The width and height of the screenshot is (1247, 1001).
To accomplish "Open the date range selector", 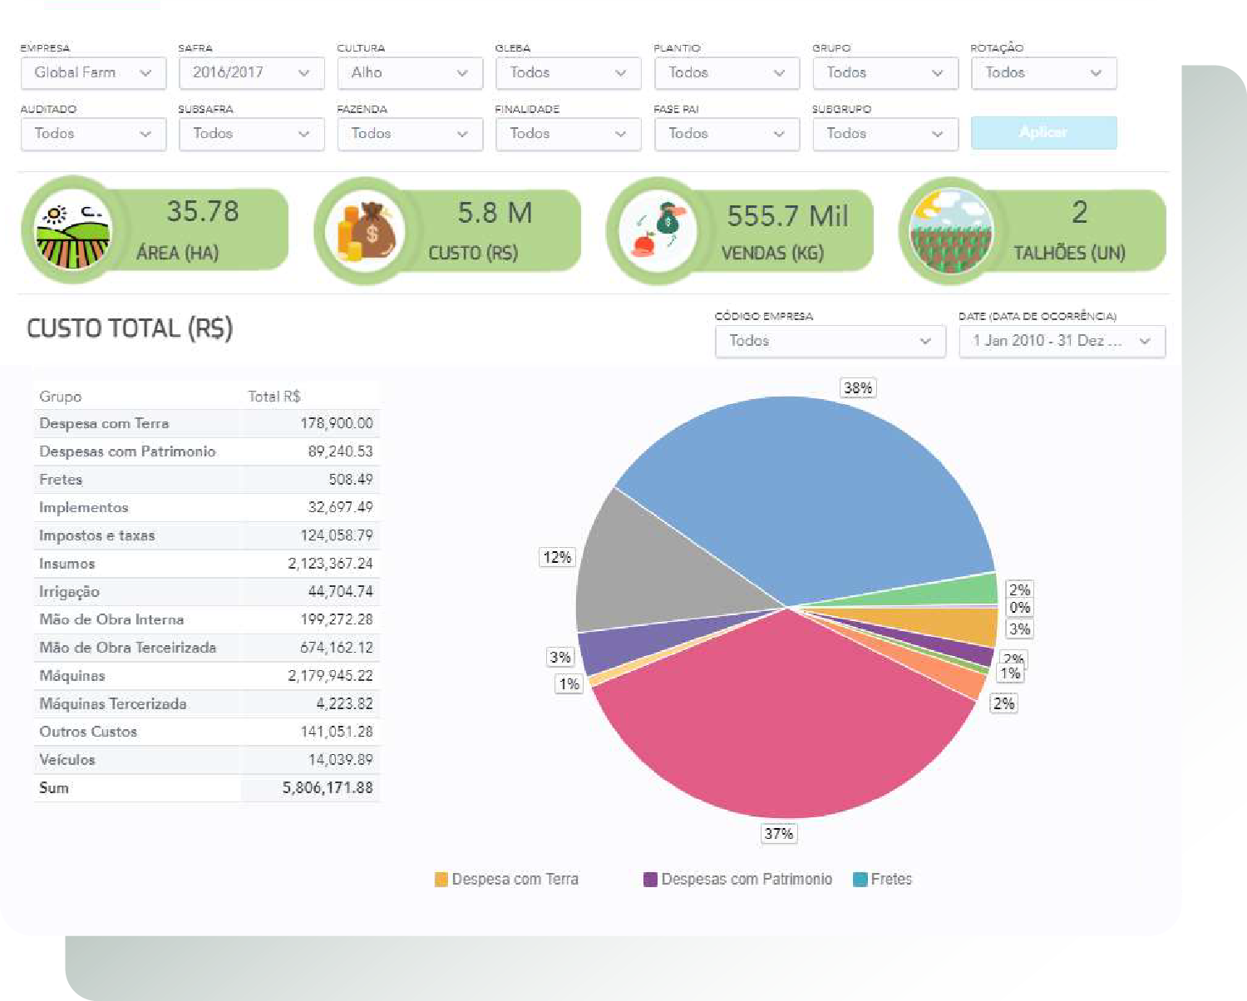I will point(1062,341).
